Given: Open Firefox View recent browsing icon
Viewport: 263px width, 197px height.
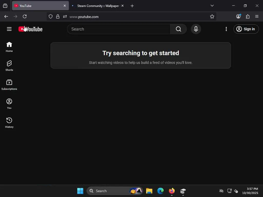Looking at the screenshot, I should [x=5, y=6].
